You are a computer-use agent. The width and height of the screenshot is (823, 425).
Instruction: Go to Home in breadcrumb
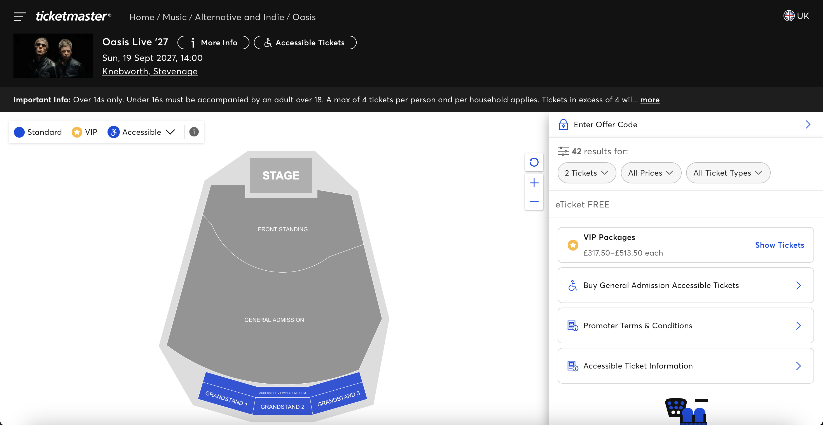point(142,17)
